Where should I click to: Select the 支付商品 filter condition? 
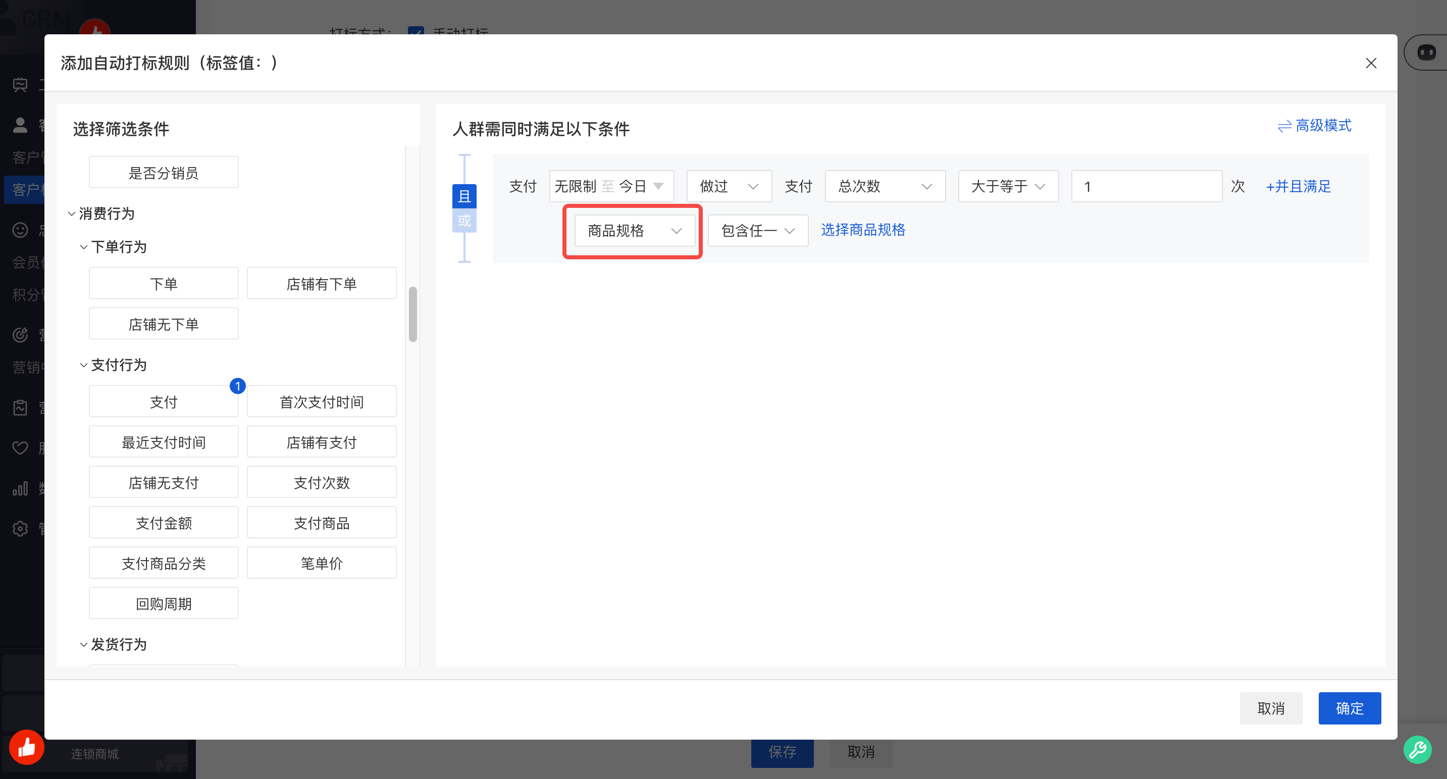click(321, 523)
